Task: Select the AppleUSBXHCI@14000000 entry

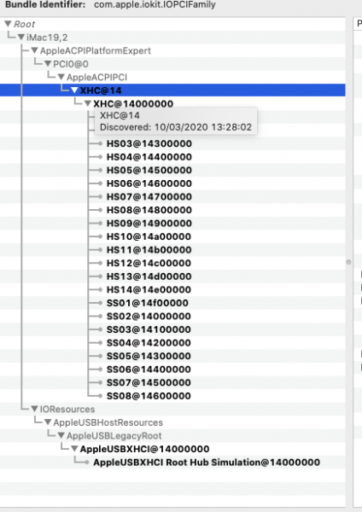Action: click(x=145, y=449)
